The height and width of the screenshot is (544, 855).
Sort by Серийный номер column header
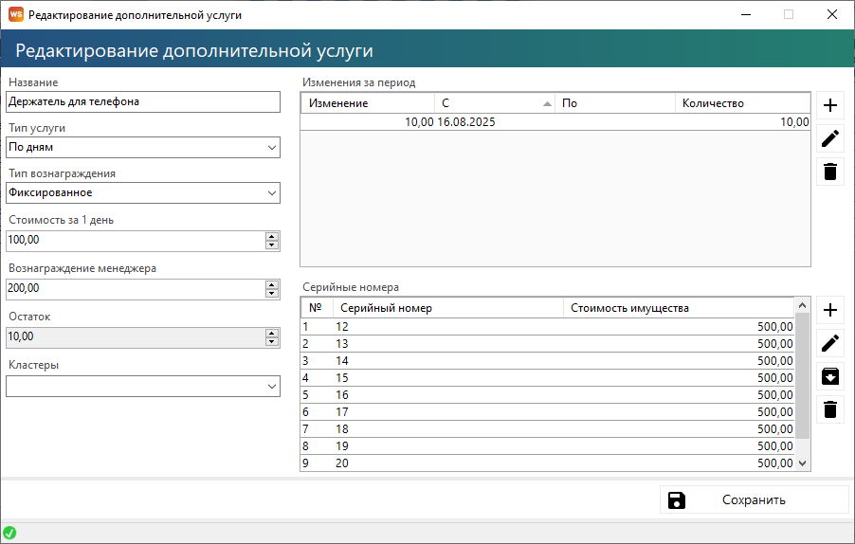tap(446, 308)
